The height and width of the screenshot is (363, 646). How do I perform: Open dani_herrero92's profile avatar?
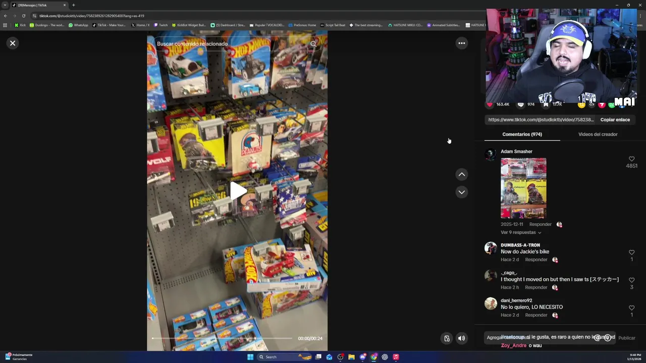491,304
